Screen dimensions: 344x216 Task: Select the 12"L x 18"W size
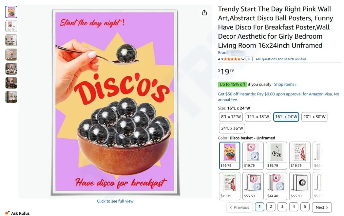click(x=258, y=117)
